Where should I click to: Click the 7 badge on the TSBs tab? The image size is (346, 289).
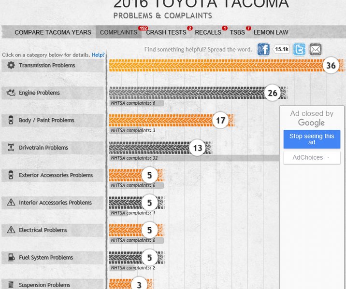[x=248, y=28]
